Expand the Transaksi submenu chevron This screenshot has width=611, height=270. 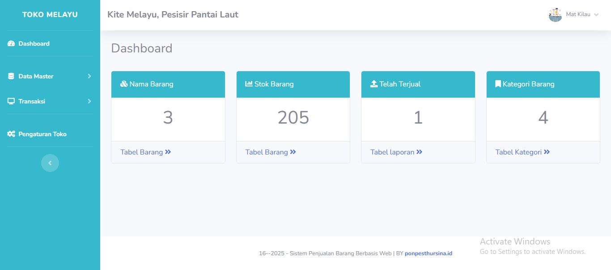point(89,101)
